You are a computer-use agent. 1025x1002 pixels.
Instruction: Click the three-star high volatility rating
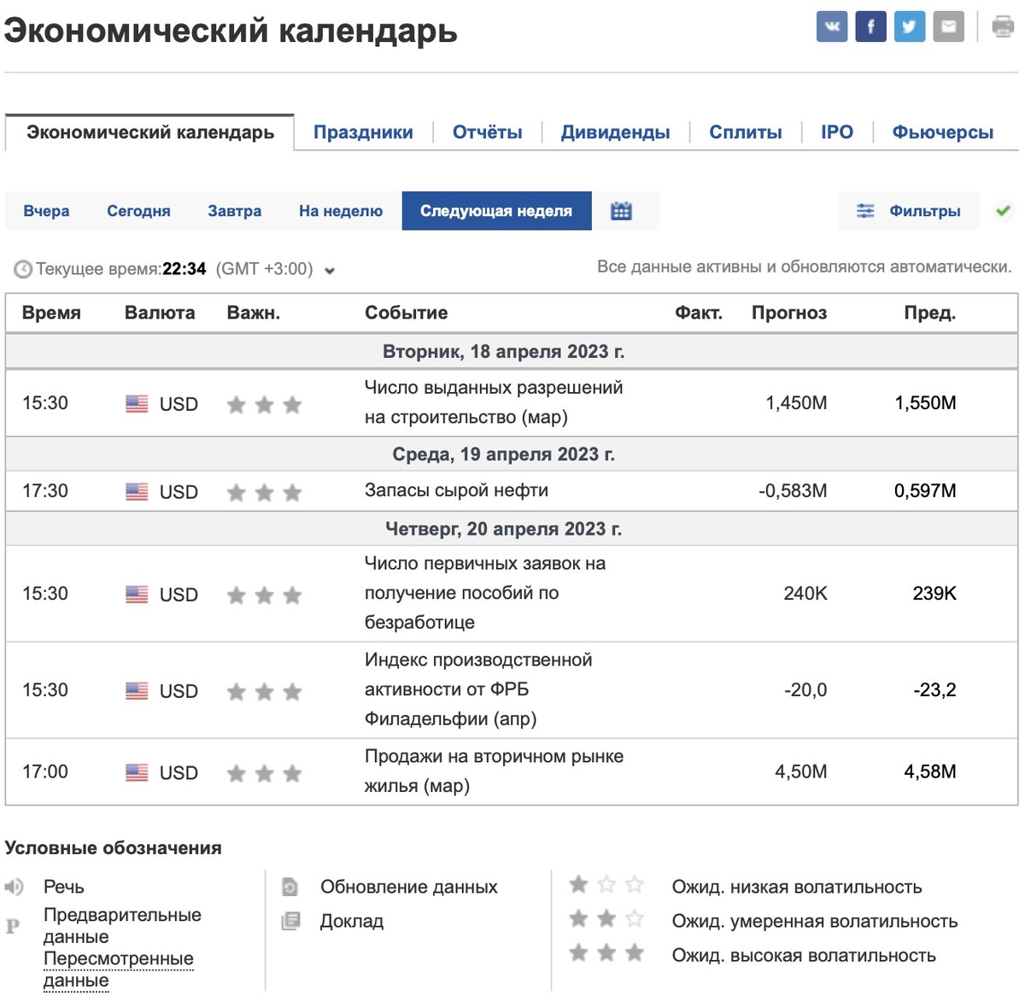point(606,952)
